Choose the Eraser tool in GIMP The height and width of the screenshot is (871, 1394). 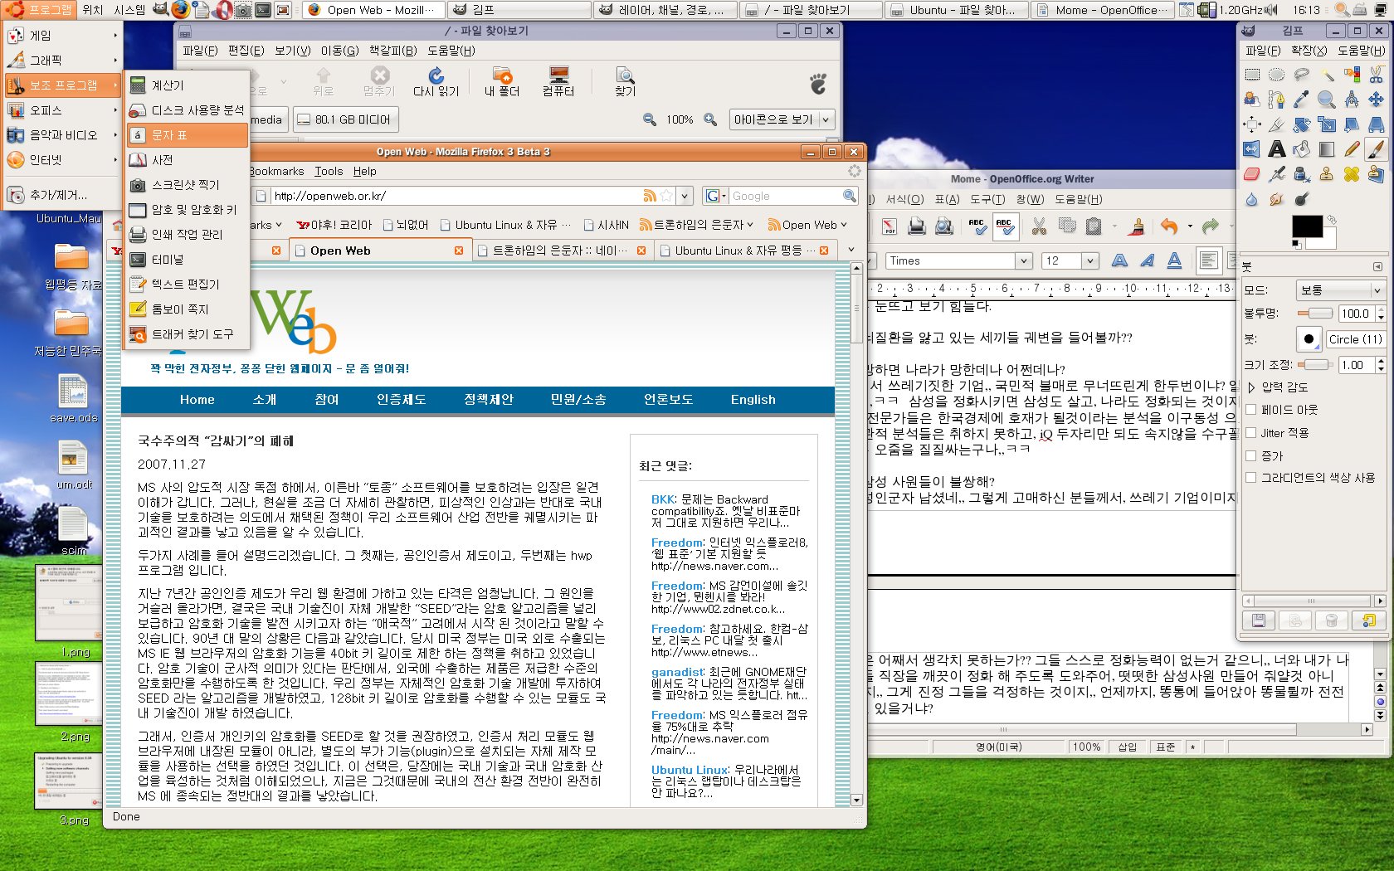coord(1251,174)
